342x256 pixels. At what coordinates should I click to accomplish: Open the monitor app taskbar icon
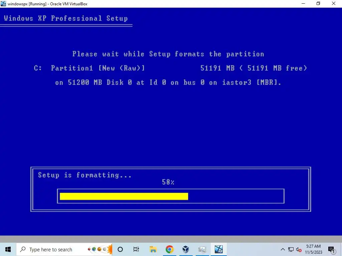click(202, 249)
